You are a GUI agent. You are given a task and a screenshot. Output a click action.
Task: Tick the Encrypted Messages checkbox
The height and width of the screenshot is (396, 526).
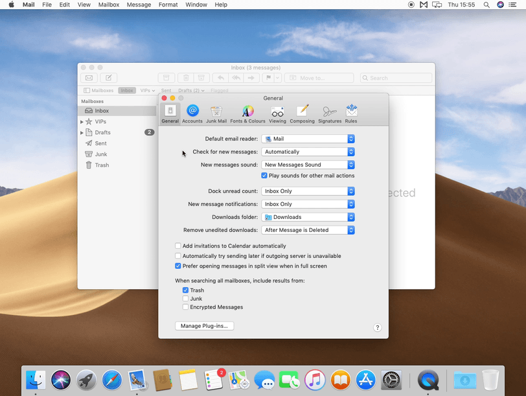click(x=186, y=307)
